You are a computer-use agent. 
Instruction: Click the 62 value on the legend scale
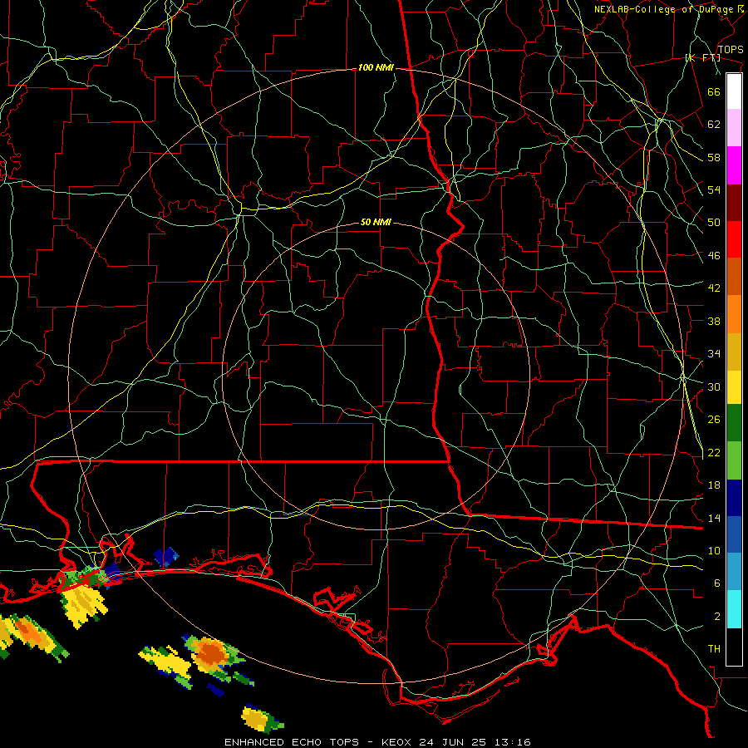[x=714, y=124]
